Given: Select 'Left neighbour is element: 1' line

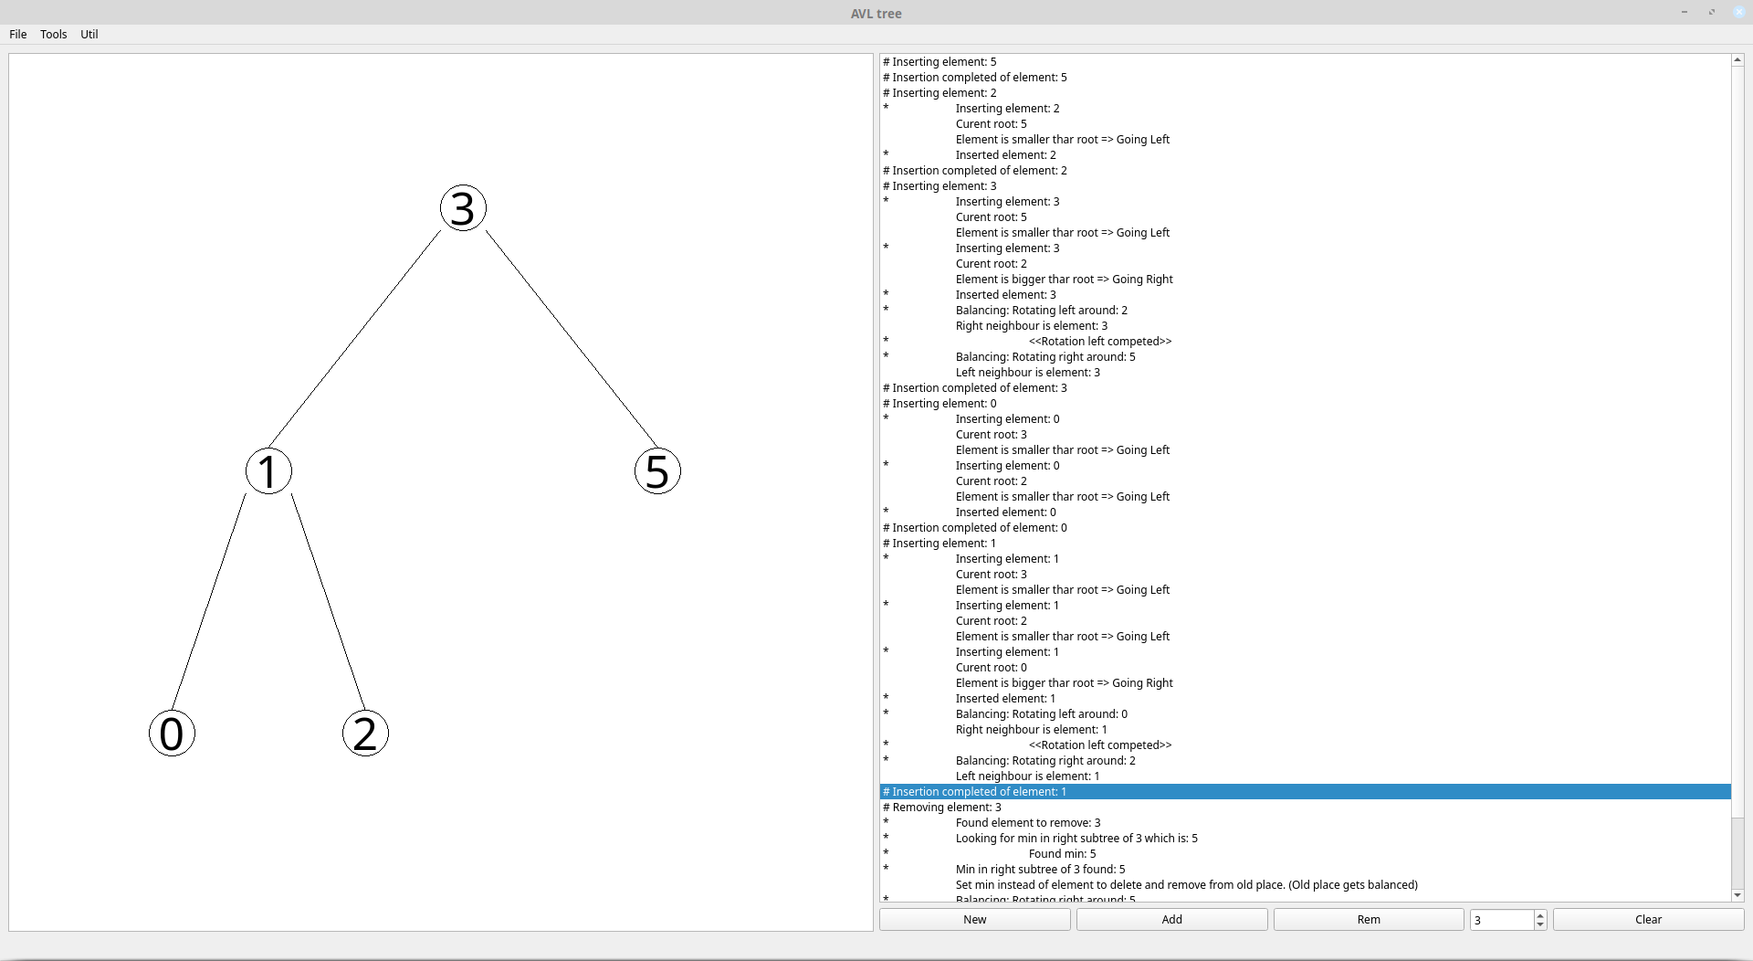Looking at the screenshot, I should [x=1306, y=776].
